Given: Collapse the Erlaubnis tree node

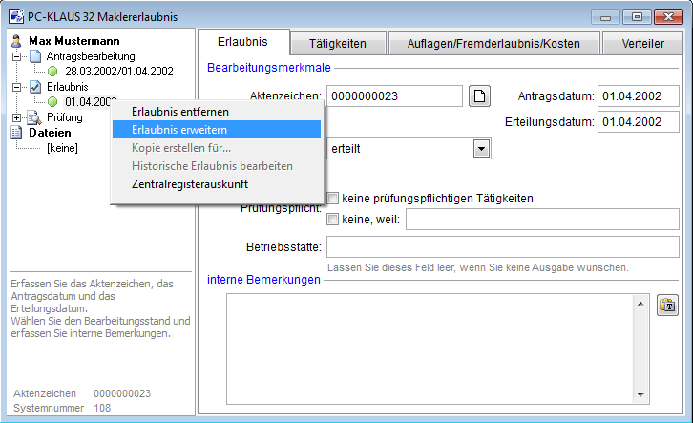Looking at the screenshot, I should 16,87.
